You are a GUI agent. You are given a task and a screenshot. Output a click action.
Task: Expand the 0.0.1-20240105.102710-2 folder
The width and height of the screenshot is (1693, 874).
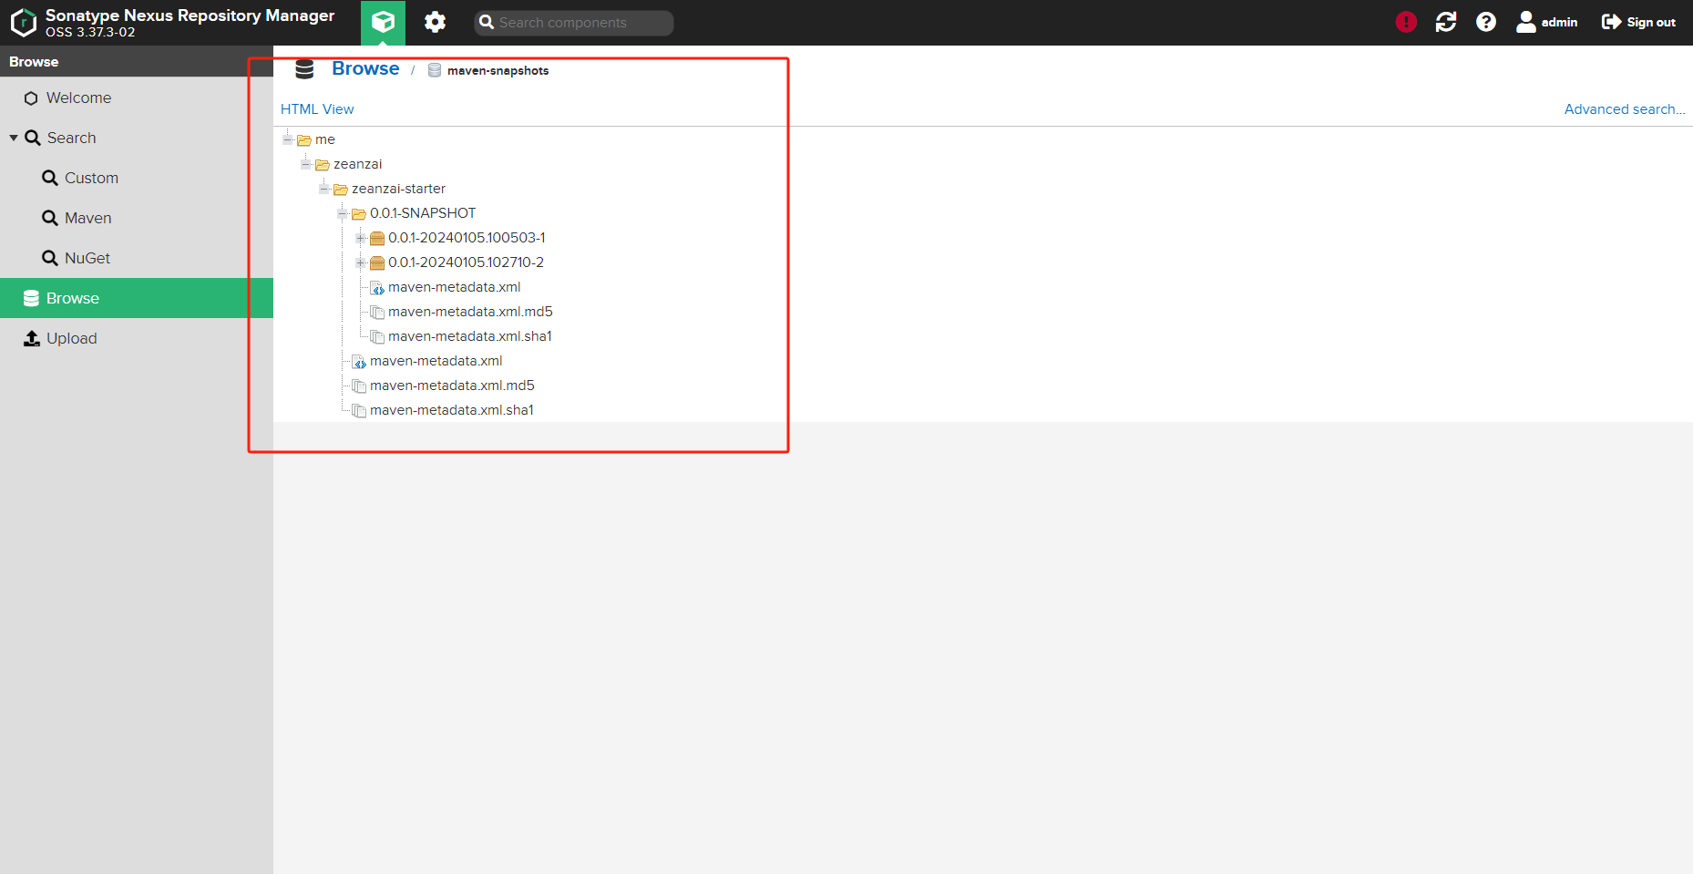click(360, 262)
